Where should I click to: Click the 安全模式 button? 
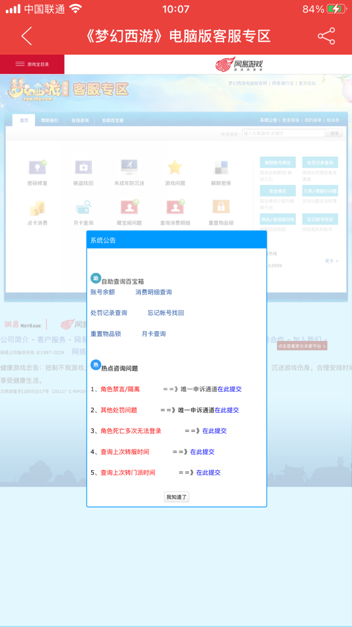pyautogui.click(x=278, y=191)
